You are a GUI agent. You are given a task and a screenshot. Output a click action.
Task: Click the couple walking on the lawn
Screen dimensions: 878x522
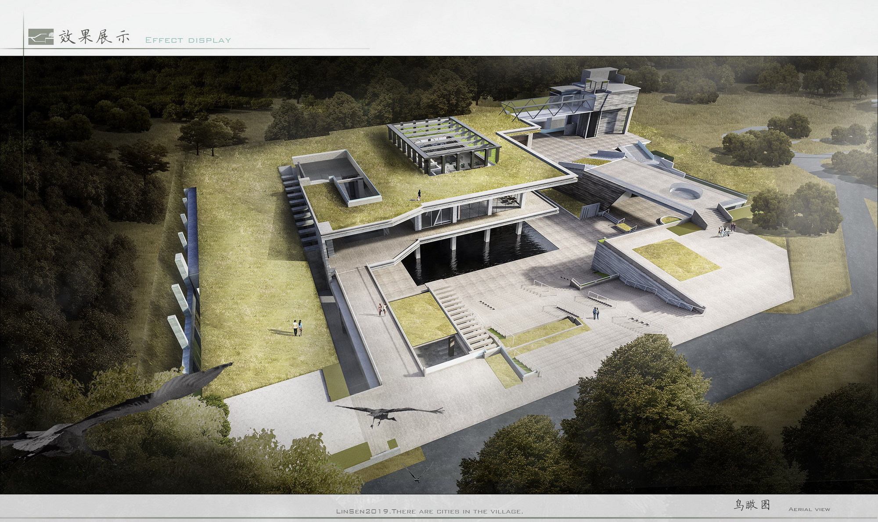(x=298, y=328)
